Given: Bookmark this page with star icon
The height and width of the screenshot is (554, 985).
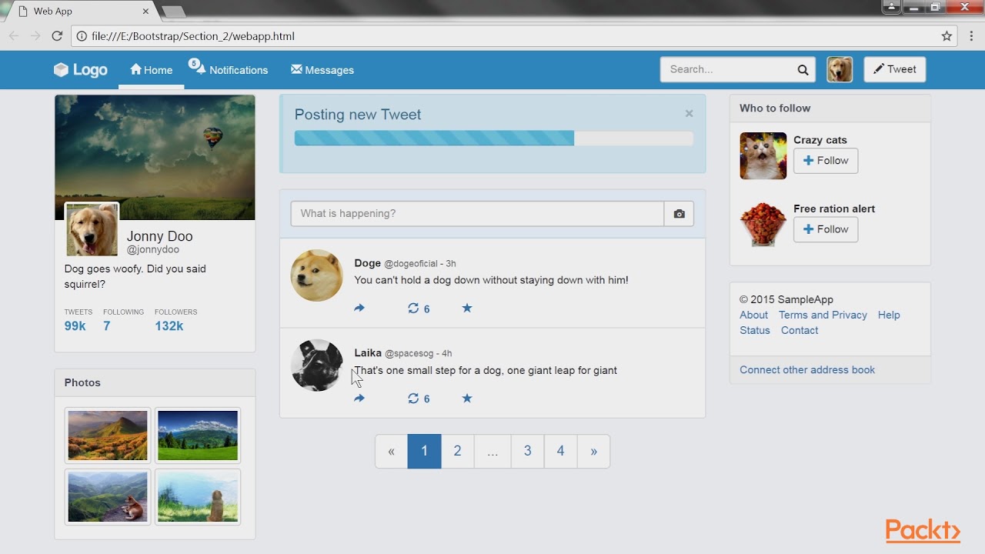Looking at the screenshot, I should pos(947,36).
